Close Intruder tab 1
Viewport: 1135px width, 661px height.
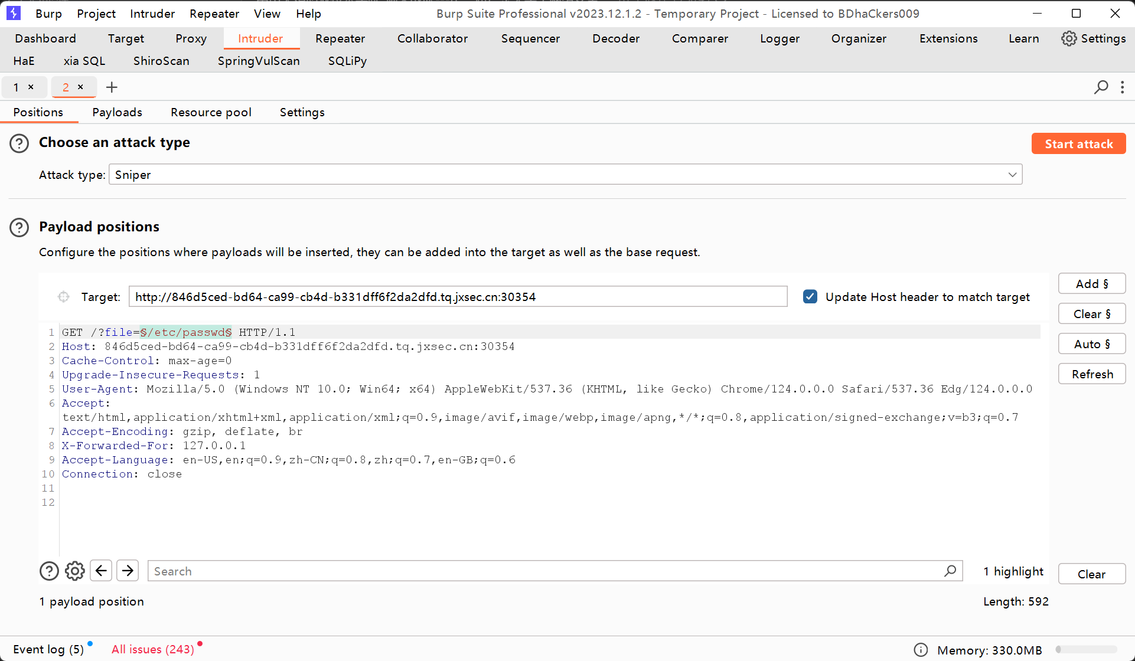[31, 87]
